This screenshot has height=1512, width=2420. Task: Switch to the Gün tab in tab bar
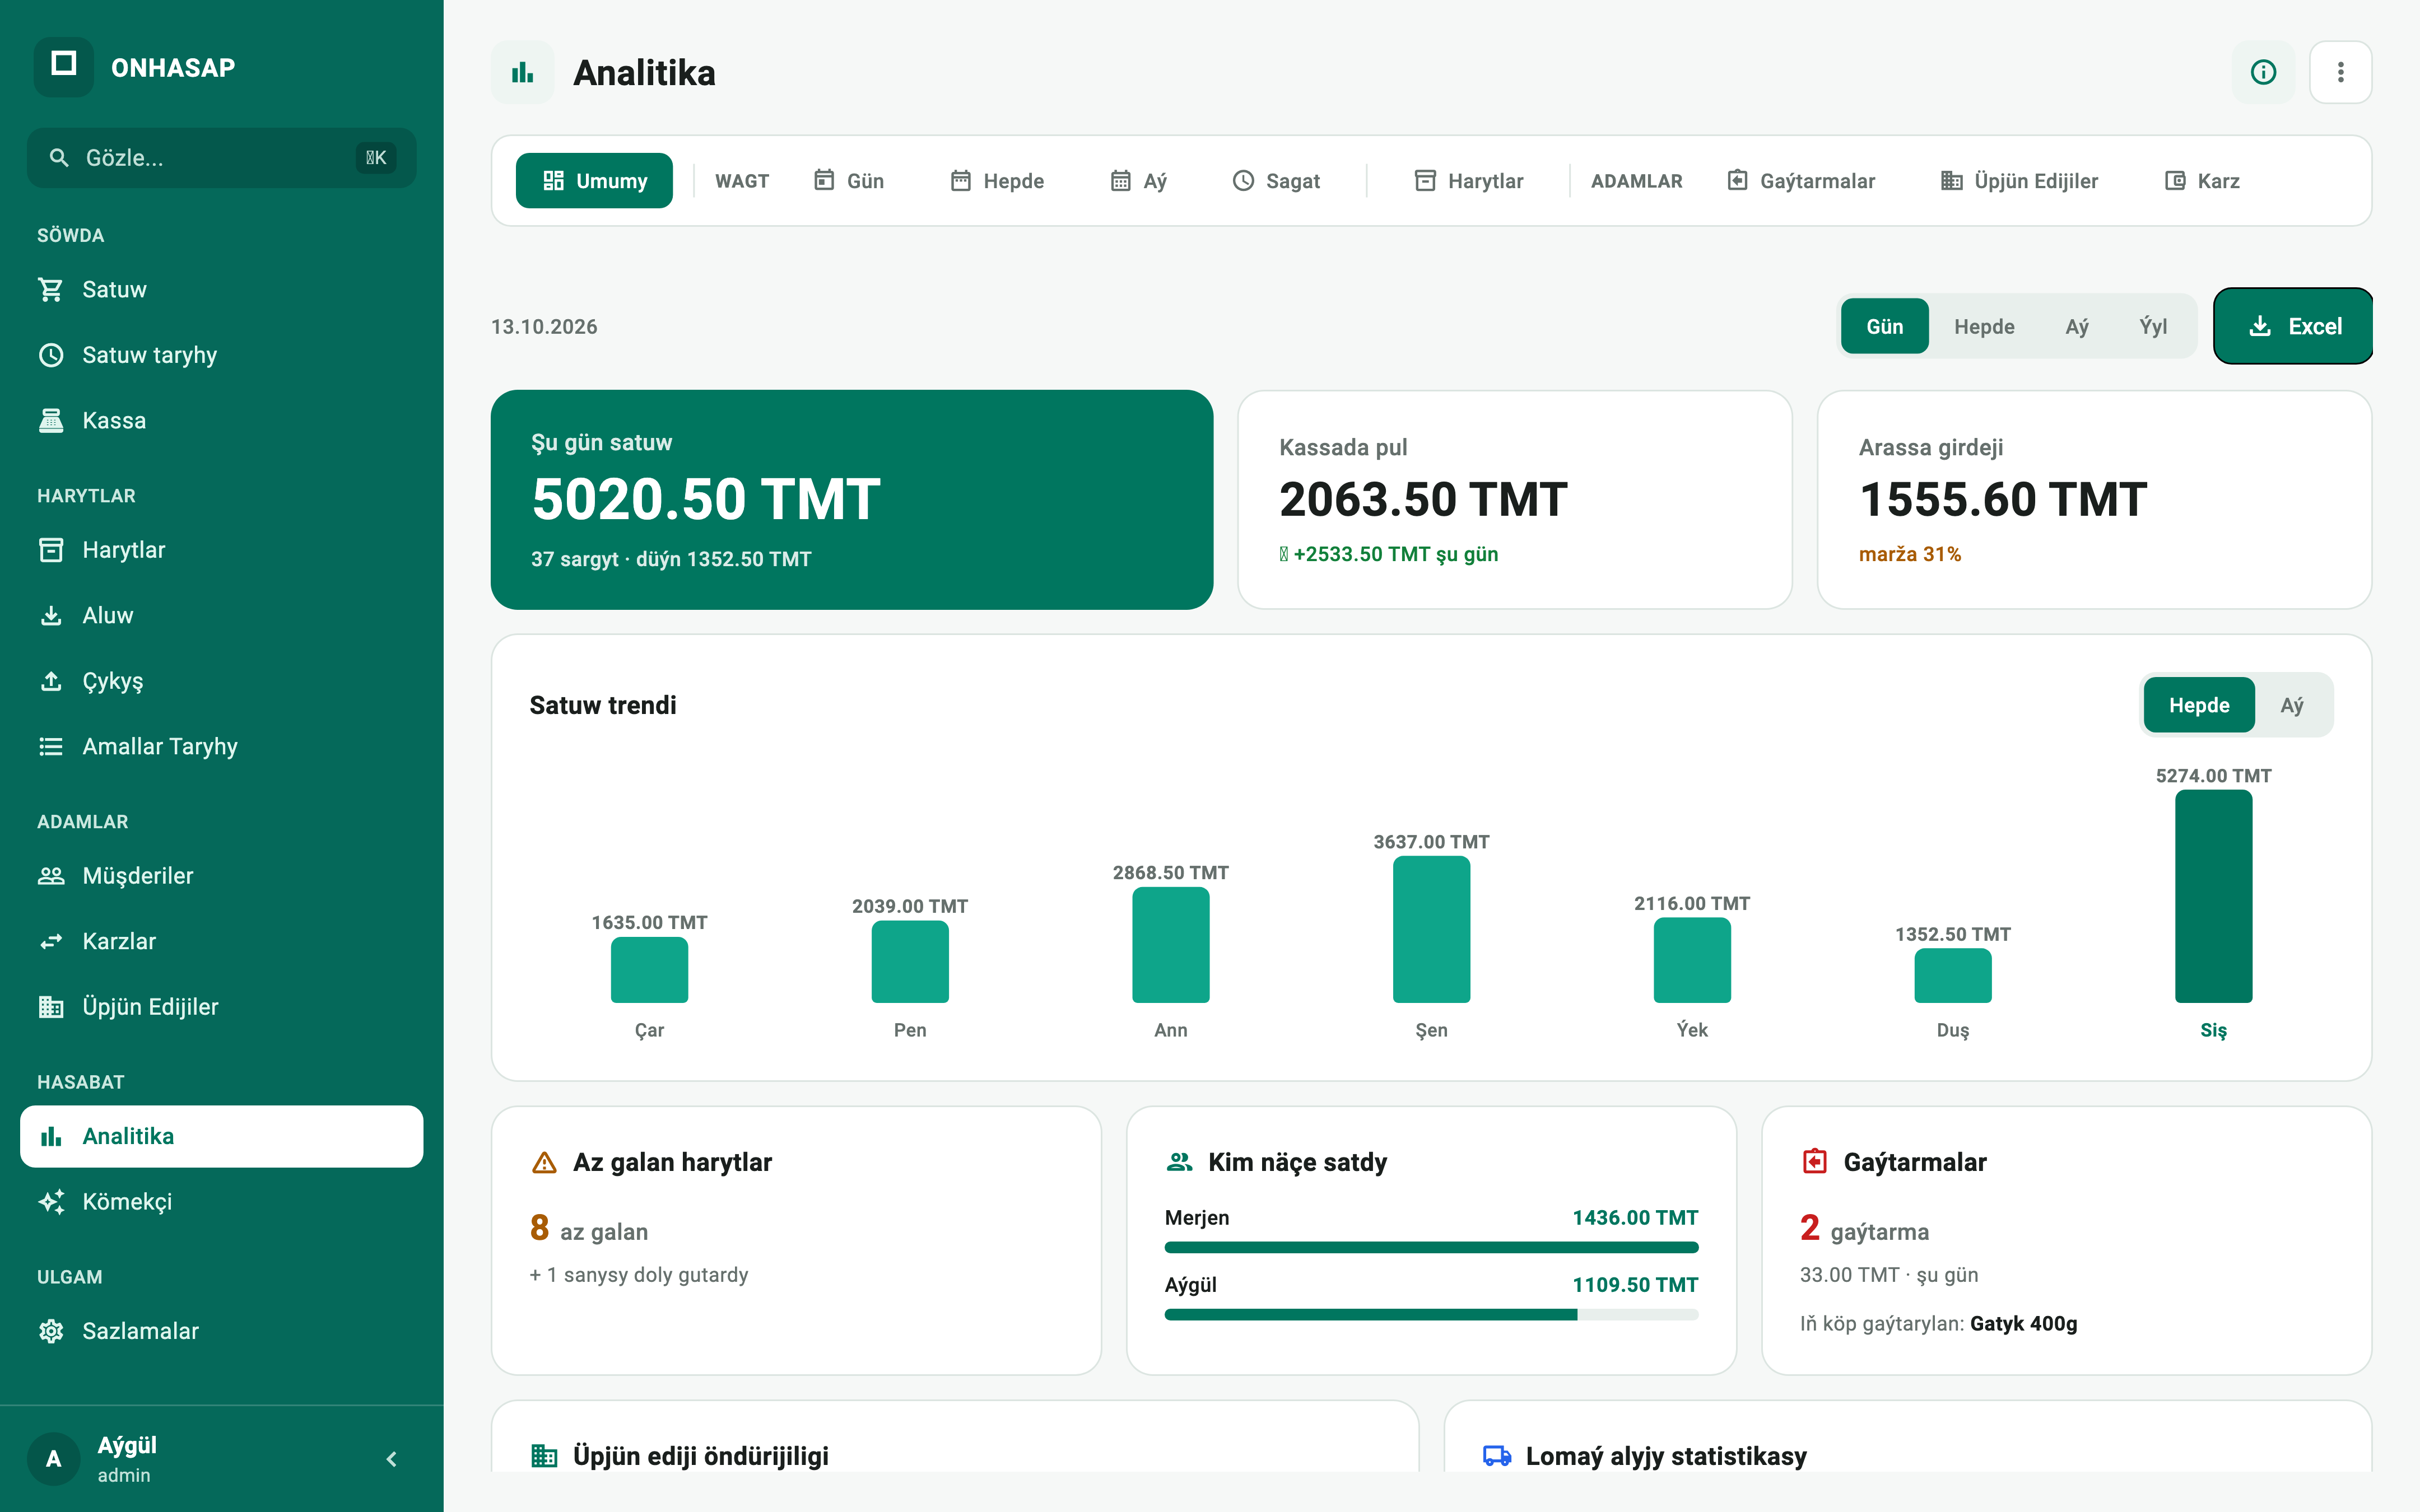click(849, 181)
